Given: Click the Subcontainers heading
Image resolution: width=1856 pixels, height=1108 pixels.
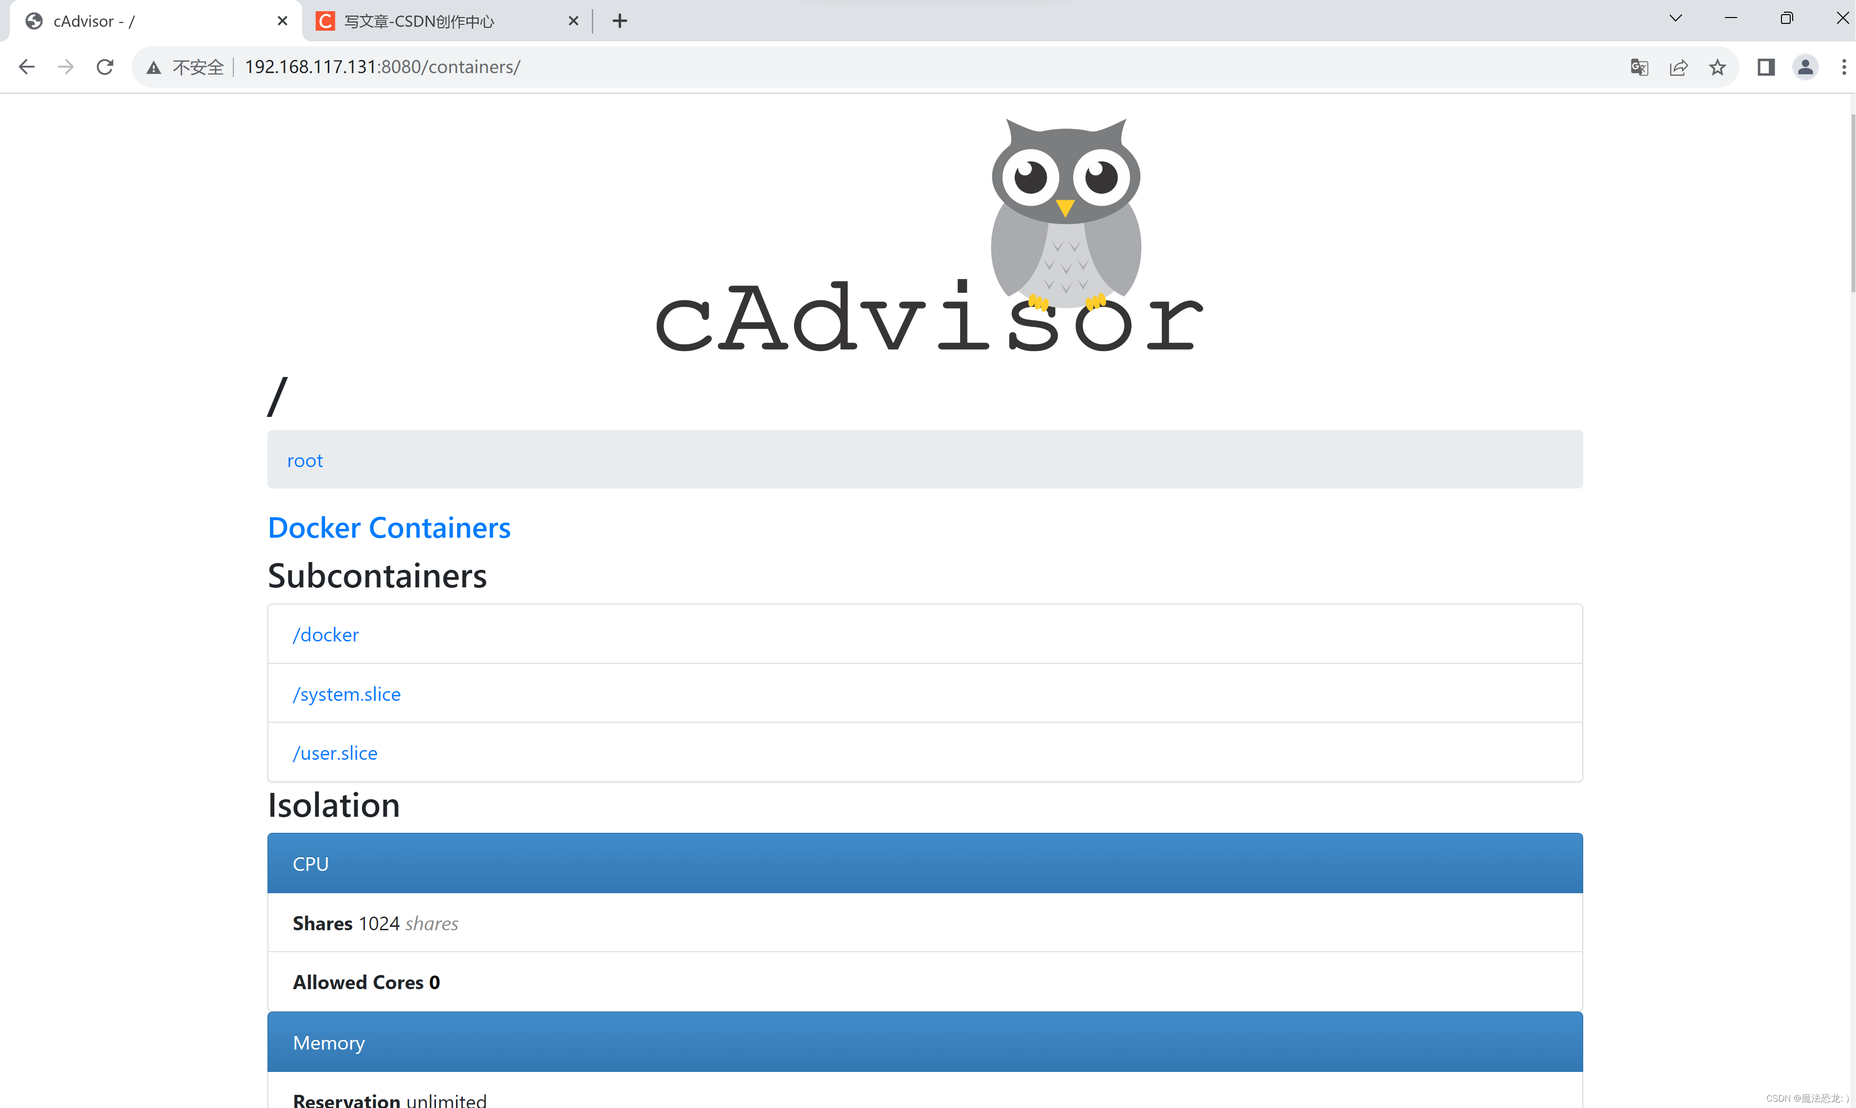Looking at the screenshot, I should tap(377, 576).
